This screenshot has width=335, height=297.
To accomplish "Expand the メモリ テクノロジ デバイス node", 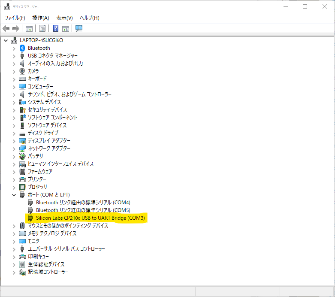I will pyautogui.click(x=14, y=234).
